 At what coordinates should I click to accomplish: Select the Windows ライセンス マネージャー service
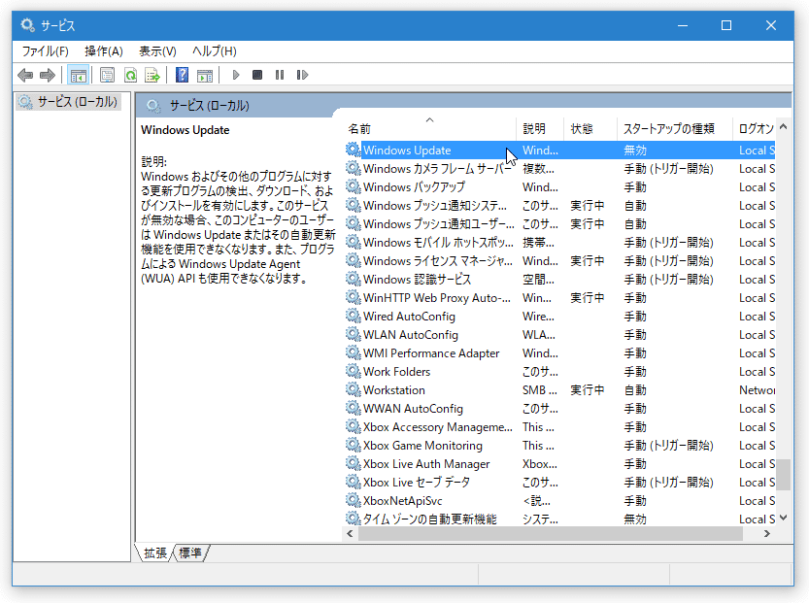(x=559, y=261)
